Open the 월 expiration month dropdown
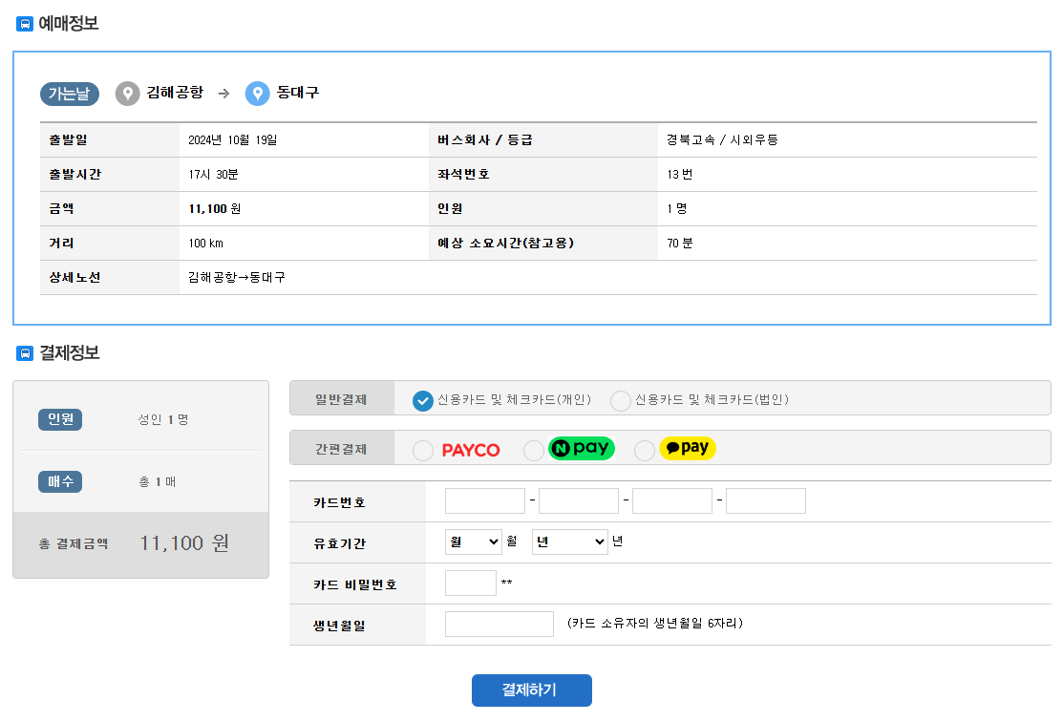This screenshot has height=722, width=1063. click(473, 541)
